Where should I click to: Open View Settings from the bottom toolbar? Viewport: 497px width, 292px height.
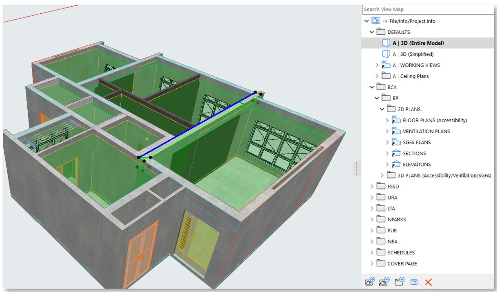pyautogui.click(x=414, y=282)
